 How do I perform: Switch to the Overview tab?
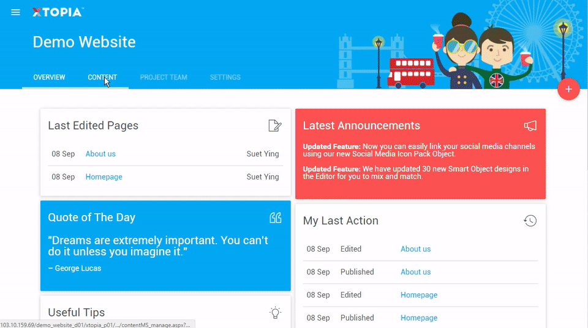49,78
